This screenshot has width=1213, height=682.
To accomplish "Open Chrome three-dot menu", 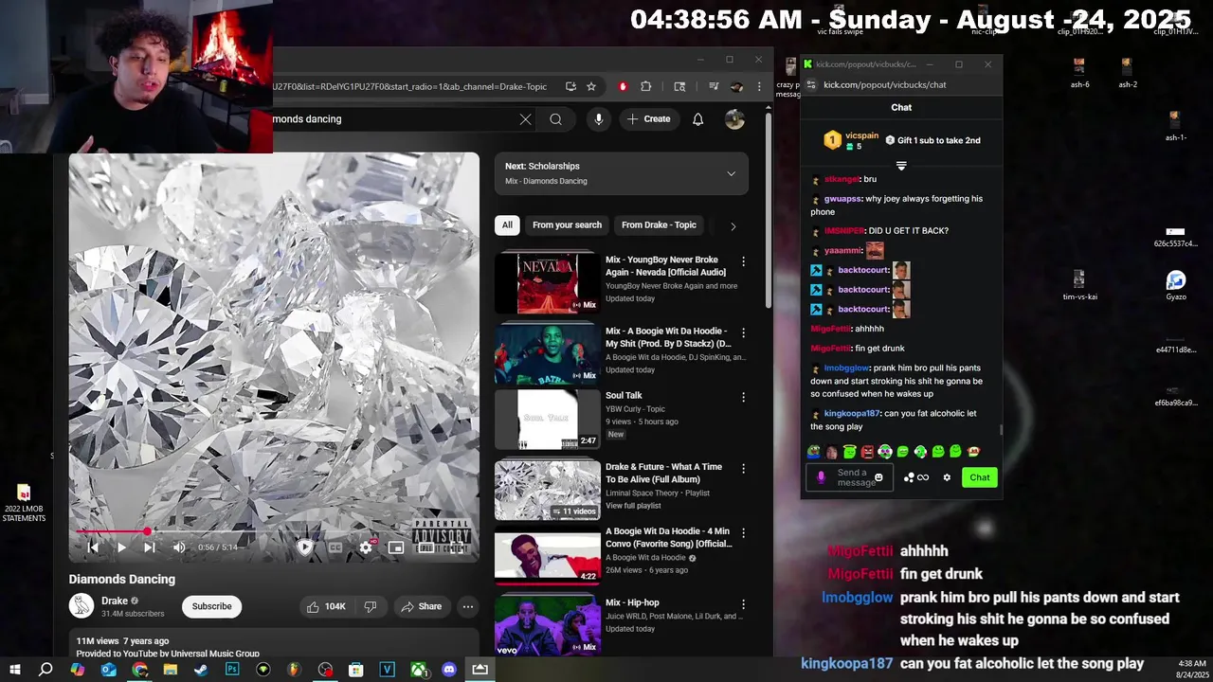I will coord(758,86).
